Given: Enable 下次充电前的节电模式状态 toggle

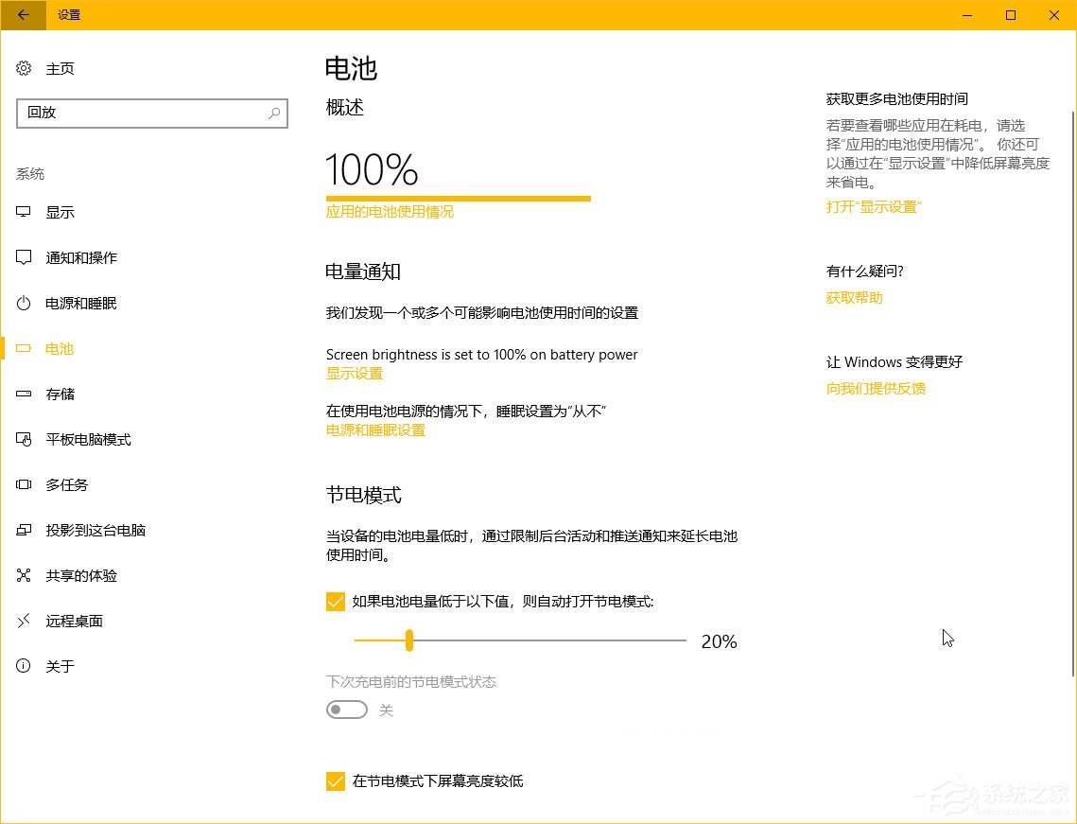Looking at the screenshot, I should (346, 709).
